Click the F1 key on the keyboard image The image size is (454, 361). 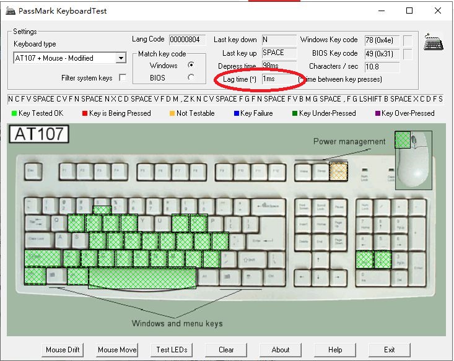pos(68,172)
